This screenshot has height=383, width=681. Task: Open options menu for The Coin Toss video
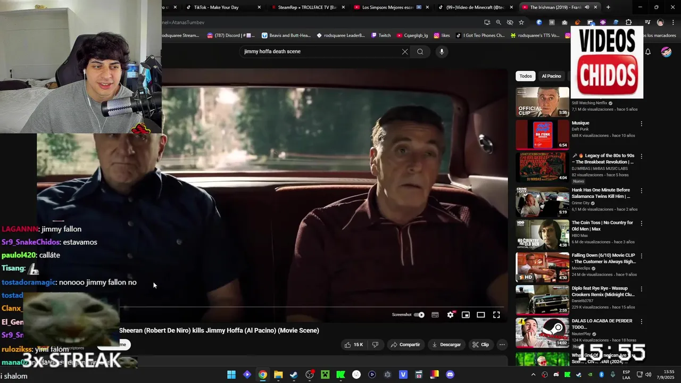pos(641,223)
